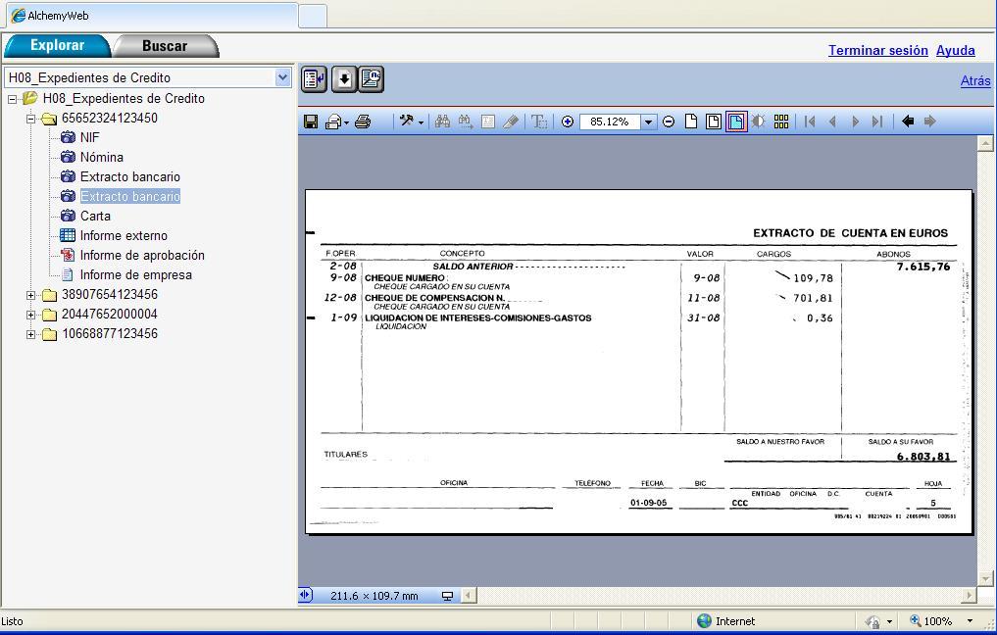
Task: Click the brightness/contrast sun icon
Action: pyautogui.click(x=758, y=122)
